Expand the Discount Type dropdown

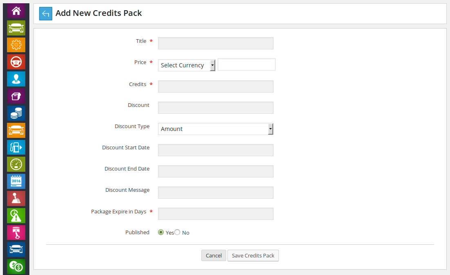point(216,129)
